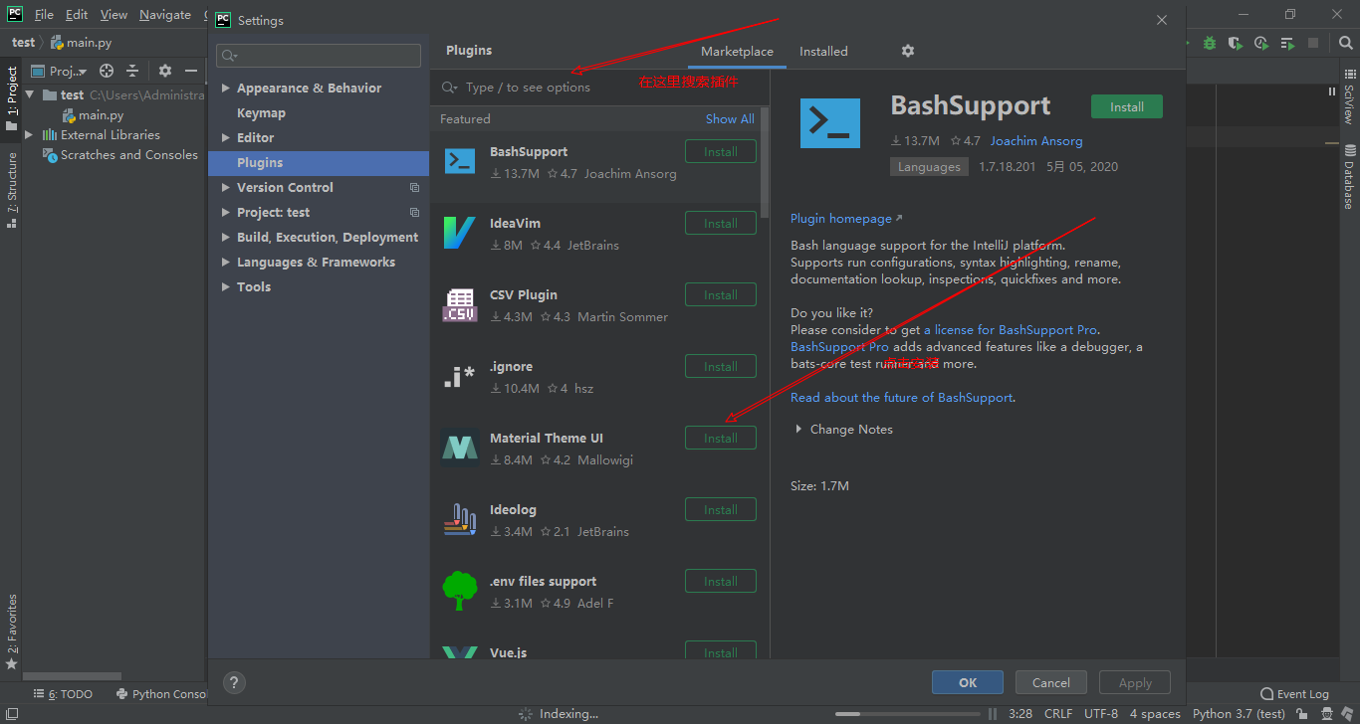The image size is (1360, 724).
Task: Focus the settings search box
Action: pos(319,56)
